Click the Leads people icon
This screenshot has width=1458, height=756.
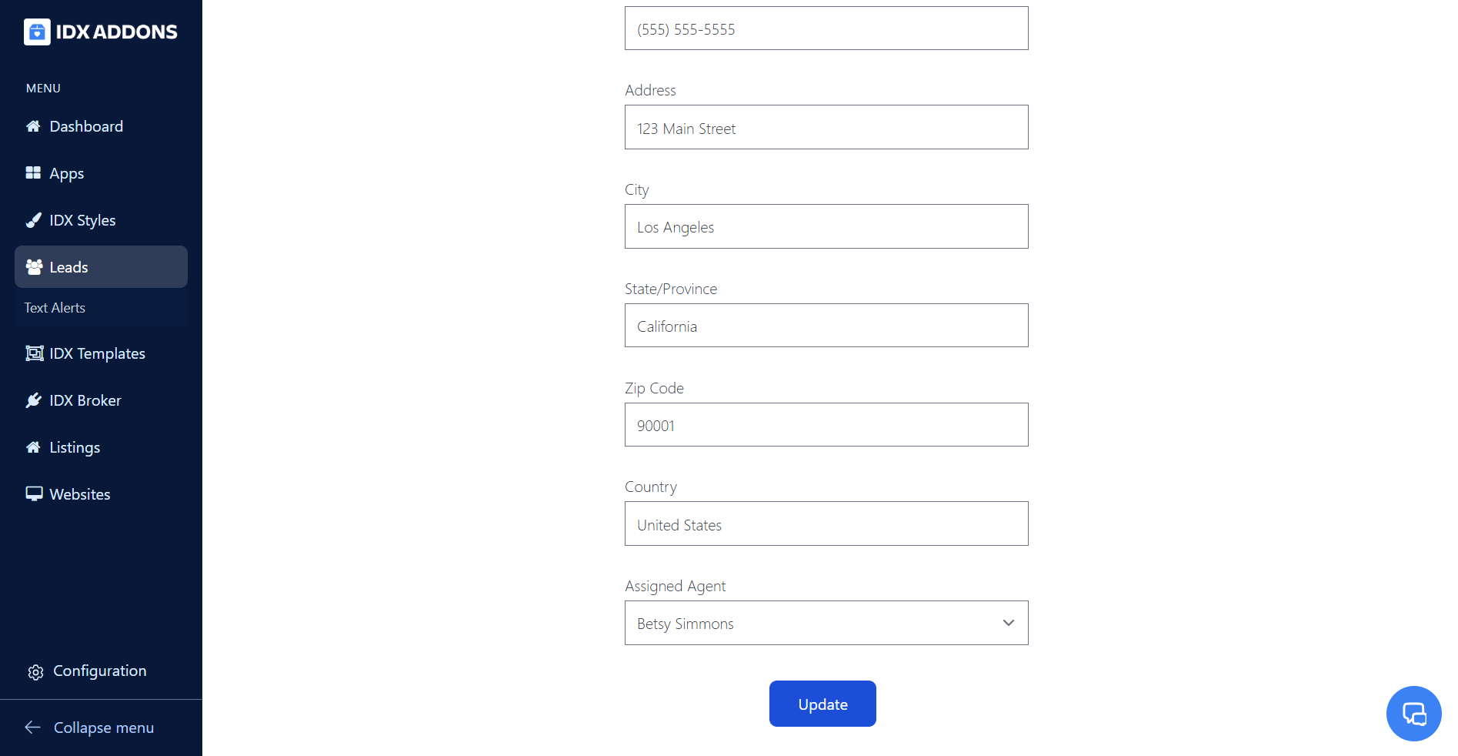34,267
